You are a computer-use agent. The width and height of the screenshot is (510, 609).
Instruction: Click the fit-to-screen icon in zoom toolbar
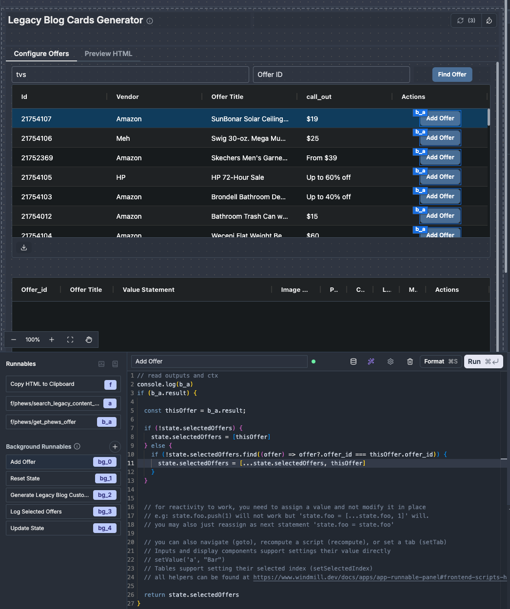click(x=70, y=340)
